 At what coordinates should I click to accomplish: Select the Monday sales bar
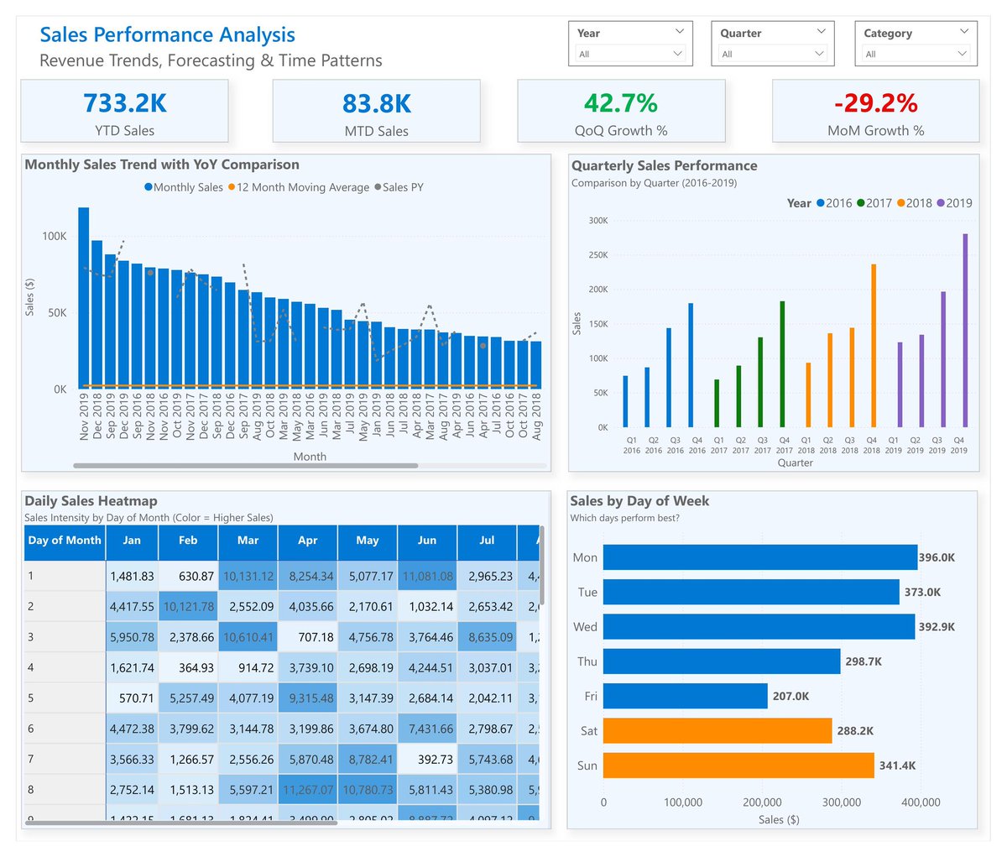point(760,557)
